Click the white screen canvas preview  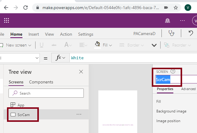point(118,112)
